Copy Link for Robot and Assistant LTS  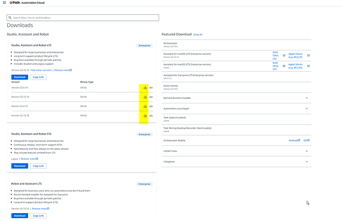[38, 216]
